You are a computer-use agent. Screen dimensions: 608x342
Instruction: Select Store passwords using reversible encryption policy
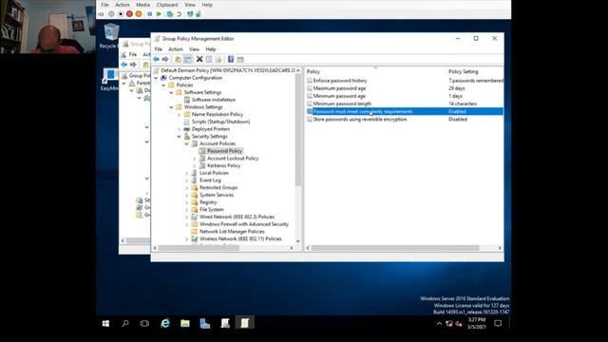click(360, 120)
